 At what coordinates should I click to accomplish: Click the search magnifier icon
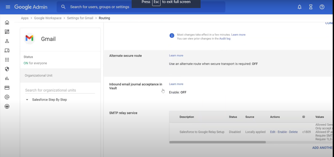[x=63, y=7]
